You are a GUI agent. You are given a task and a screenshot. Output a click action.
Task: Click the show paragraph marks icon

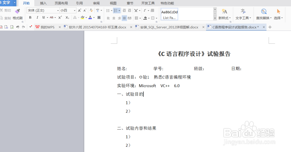(145, 10)
